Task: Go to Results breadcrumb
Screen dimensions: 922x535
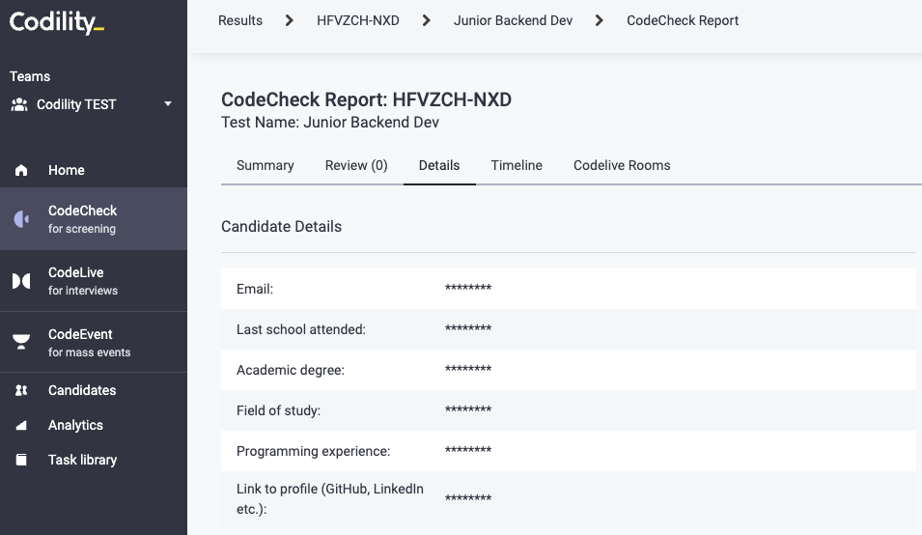Action: click(x=239, y=20)
